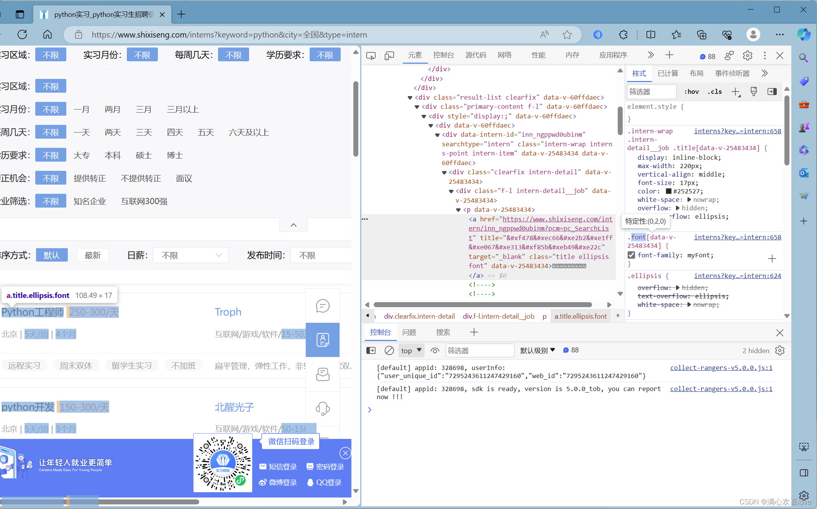Collapse the result-list clearfix div node
817x509 pixels.
pos(410,98)
